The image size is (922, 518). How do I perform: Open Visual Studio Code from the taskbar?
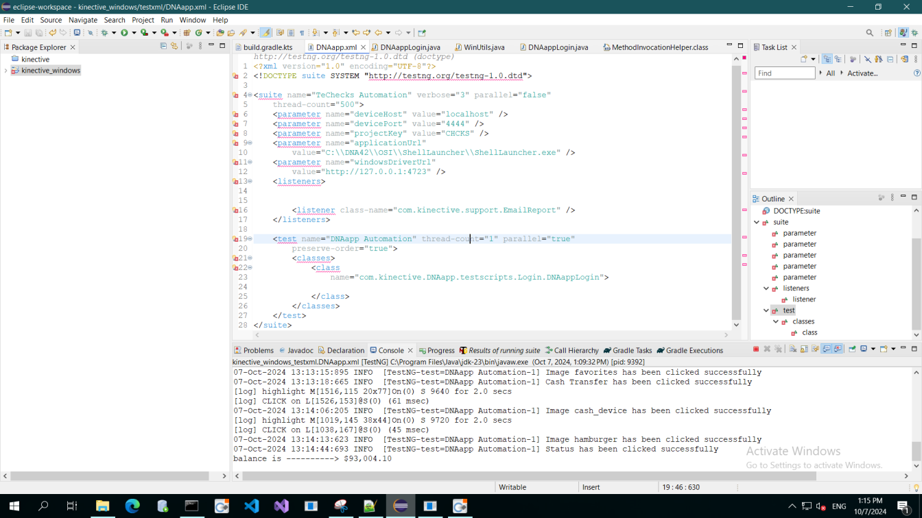click(251, 506)
